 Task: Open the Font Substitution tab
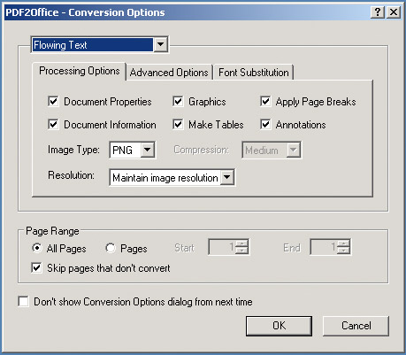(x=254, y=73)
